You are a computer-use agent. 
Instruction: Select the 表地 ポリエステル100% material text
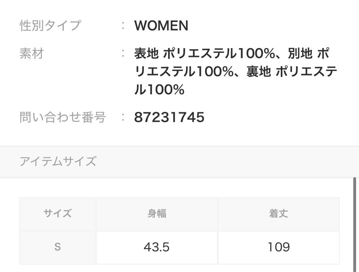coord(204,54)
